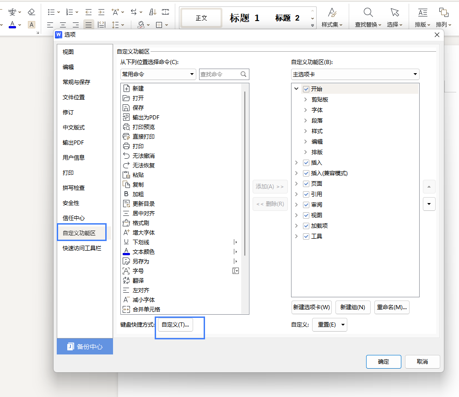Select the 打印预览 command icon
Screen dimensions: 459x397
click(126, 127)
